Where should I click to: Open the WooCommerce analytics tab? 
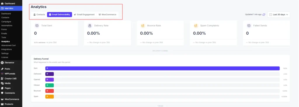107,15
